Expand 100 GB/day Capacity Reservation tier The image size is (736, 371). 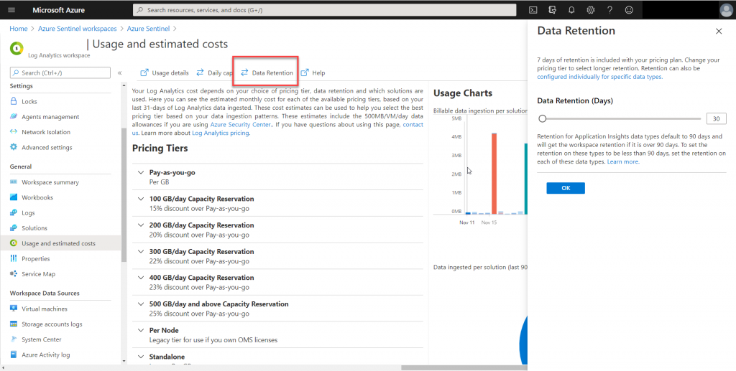point(141,199)
